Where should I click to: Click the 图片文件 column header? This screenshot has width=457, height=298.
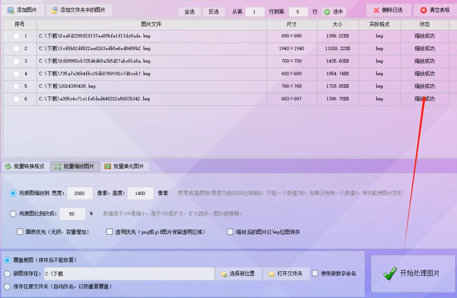pos(152,24)
